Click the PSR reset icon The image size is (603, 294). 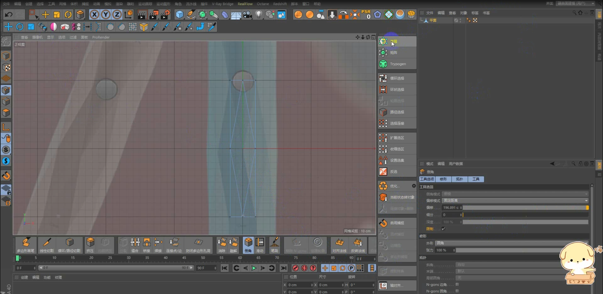coord(366,15)
